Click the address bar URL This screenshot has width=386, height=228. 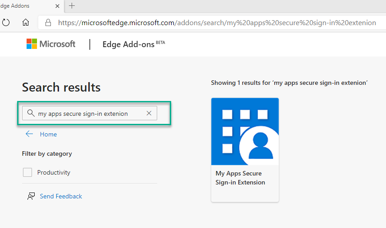click(217, 23)
